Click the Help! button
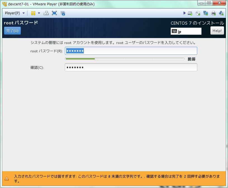Screen dimensions: 228x188 pos(217,31)
